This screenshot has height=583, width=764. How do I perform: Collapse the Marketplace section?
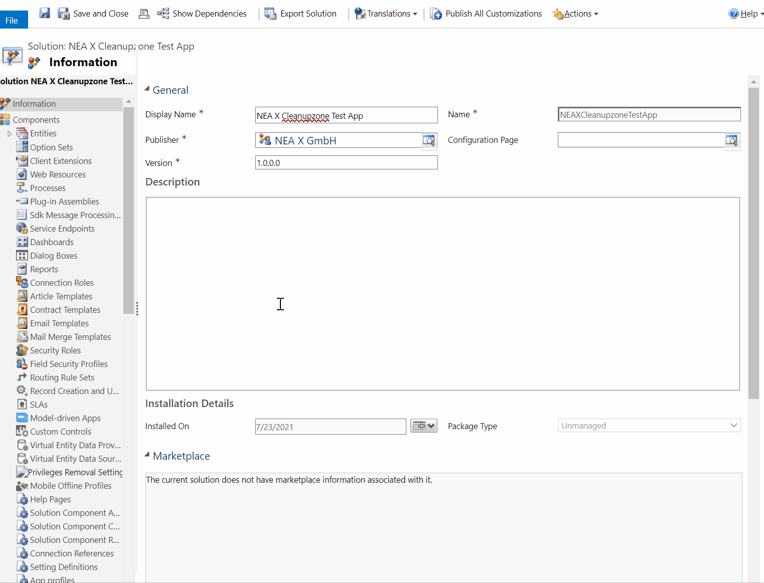(x=147, y=455)
